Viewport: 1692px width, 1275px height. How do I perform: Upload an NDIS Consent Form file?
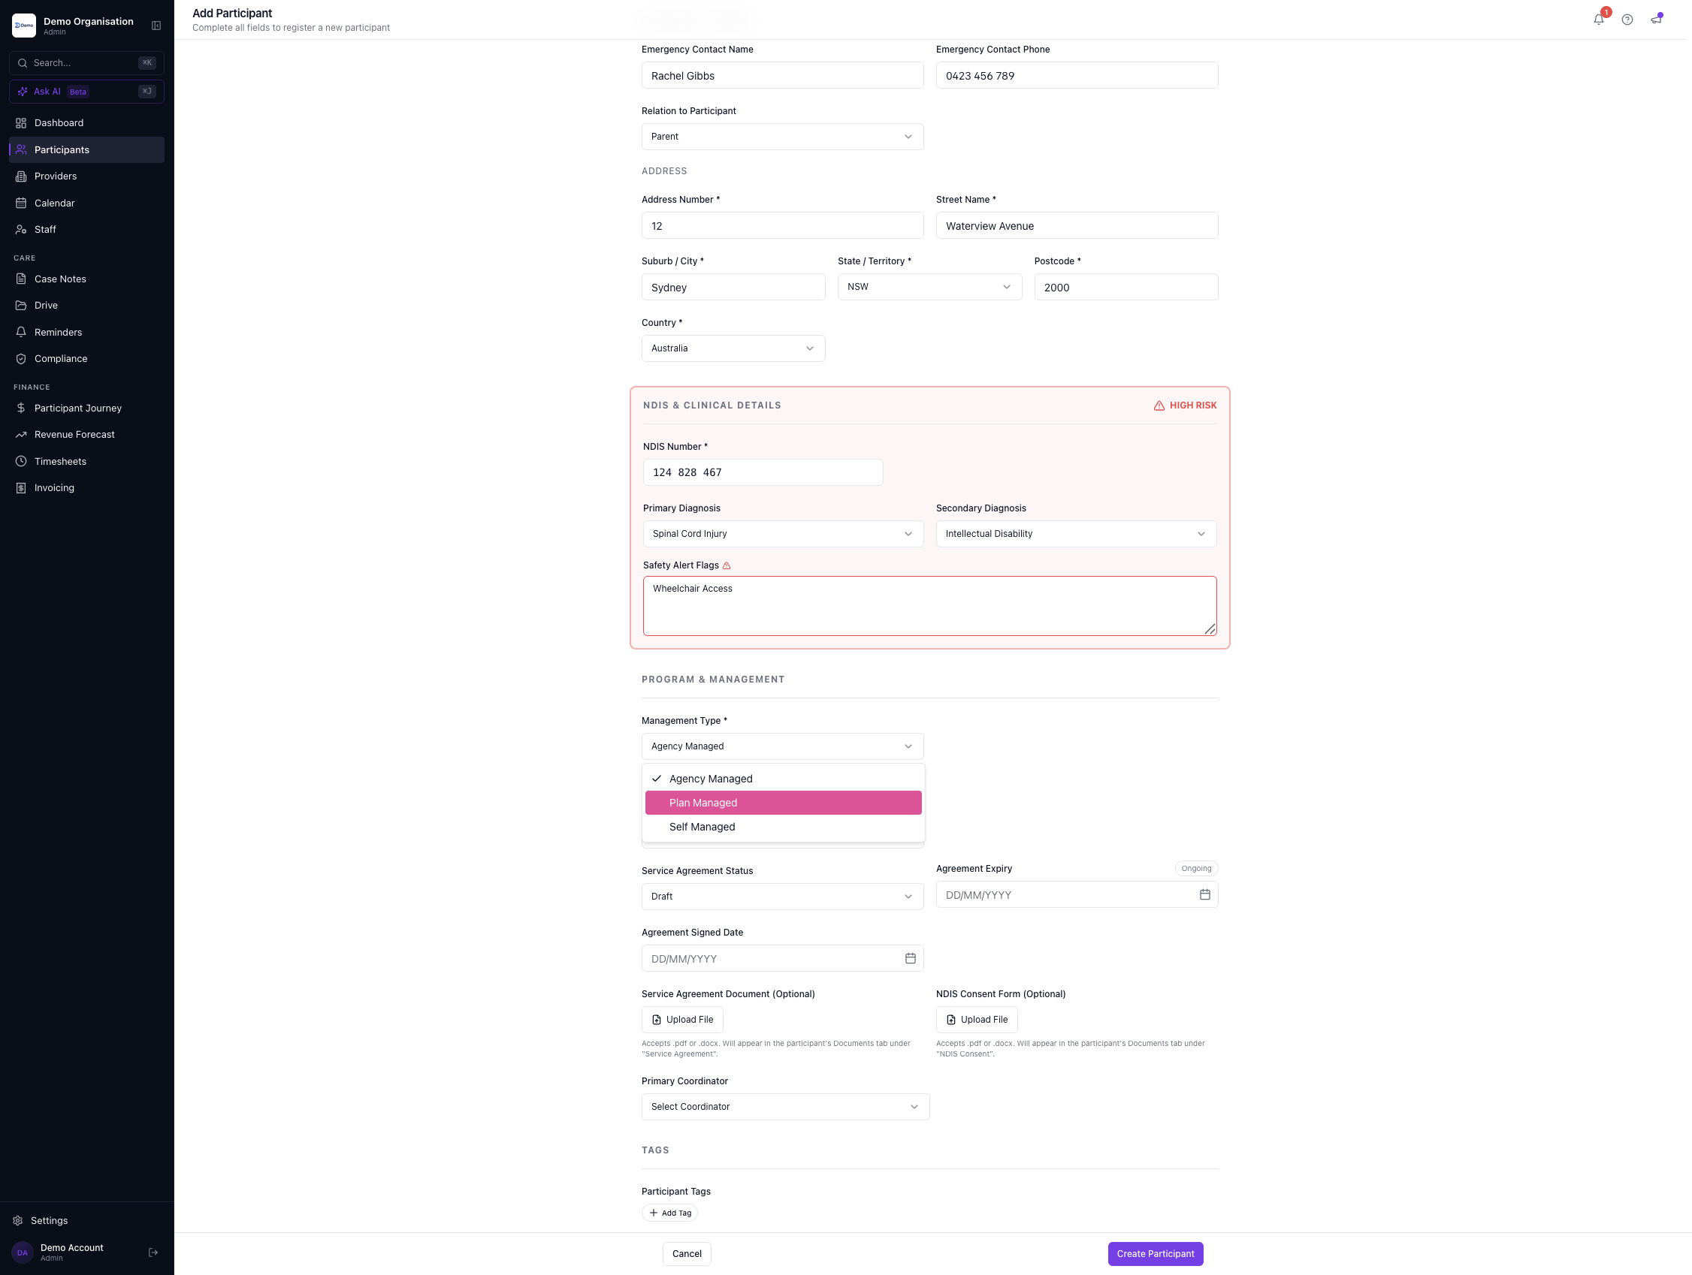click(977, 1020)
